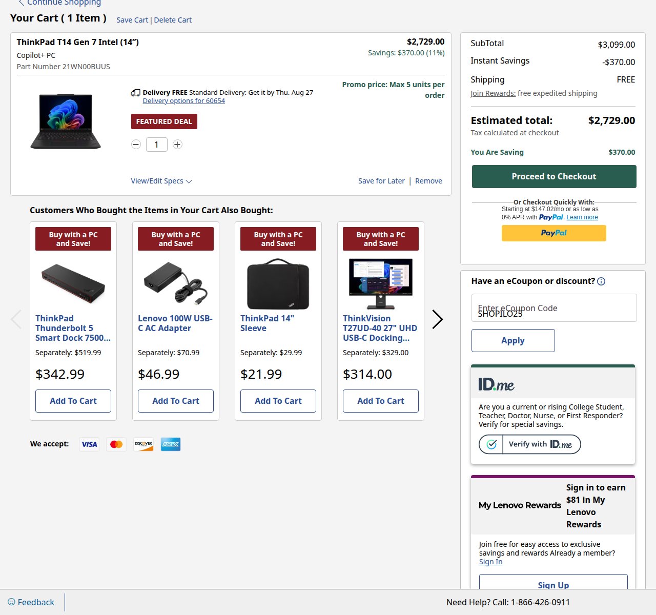Image resolution: width=656 pixels, height=615 pixels.
Task: Open the Sign In link in rewards
Action: (x=490, y=562)
